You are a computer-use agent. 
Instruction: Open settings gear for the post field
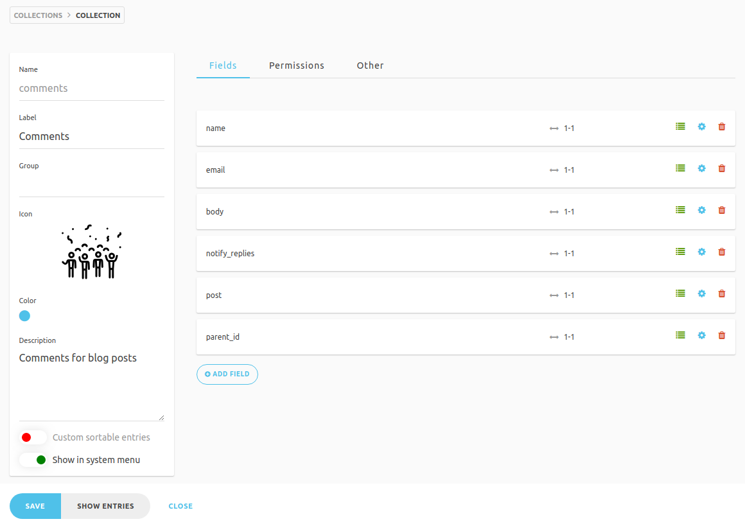coord(702,294)
